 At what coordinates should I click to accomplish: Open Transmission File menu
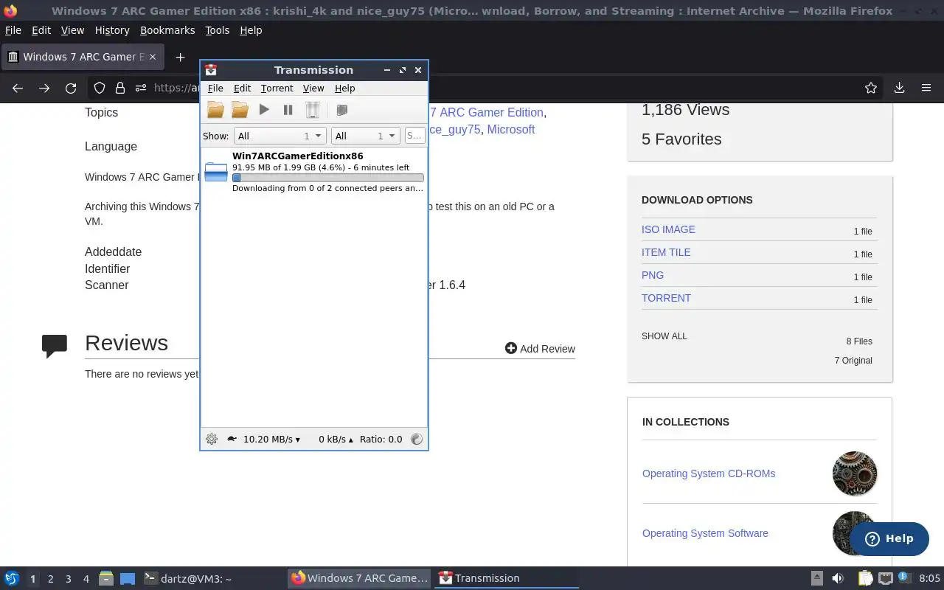tap(215, 88)
